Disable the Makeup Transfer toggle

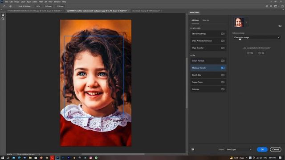pos(223,68)
